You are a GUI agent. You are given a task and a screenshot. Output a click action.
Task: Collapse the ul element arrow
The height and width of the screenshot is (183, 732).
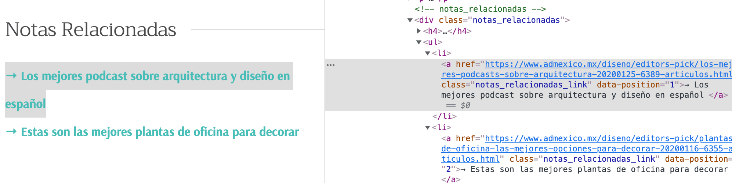[419, 42]
